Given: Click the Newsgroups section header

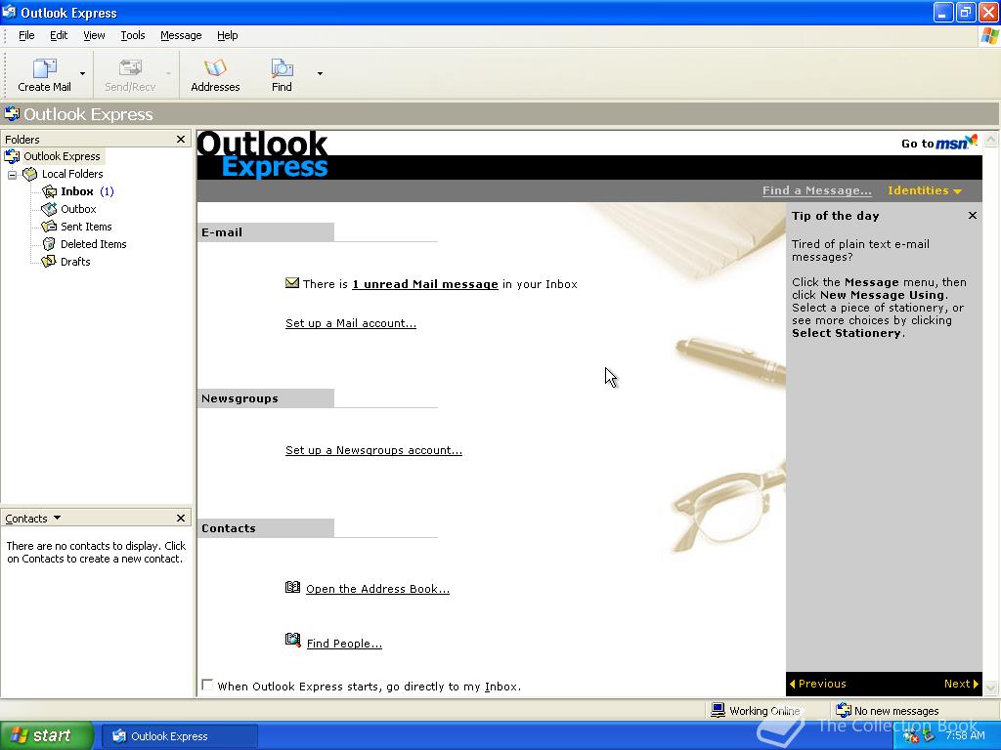Looking at the screenshot, I should coord(266,398).
